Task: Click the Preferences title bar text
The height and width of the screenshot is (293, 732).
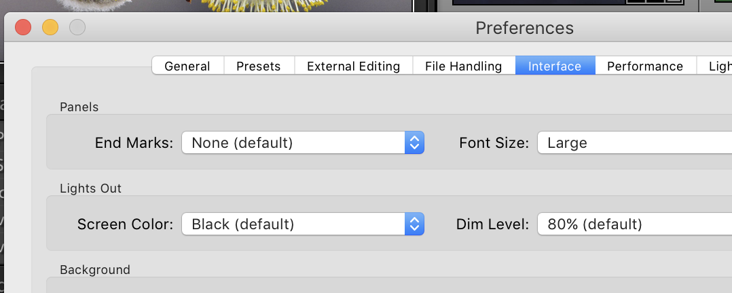Action: click(524, 28)
